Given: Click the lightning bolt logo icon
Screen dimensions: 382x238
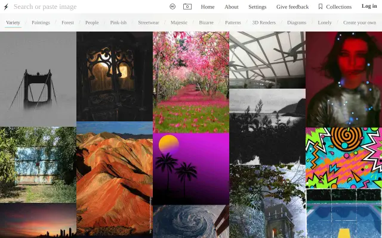Looking at the screenshot, I should (6, 7).
